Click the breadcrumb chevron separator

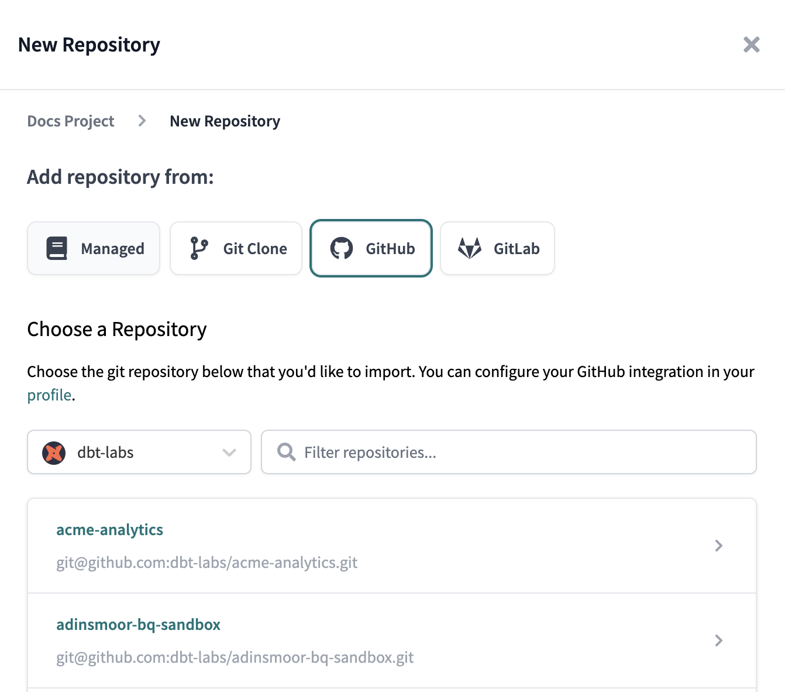click(x=142, y=121)
